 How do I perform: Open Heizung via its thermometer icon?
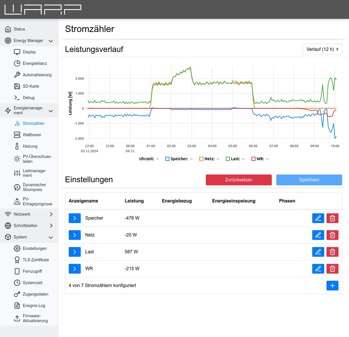[x=17, y=146]
